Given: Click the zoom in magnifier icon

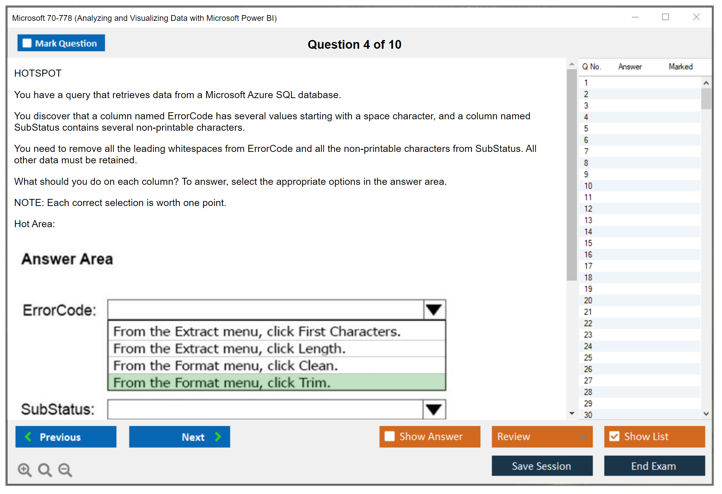Looking at the screenshot, I should (x=25, y=469).
